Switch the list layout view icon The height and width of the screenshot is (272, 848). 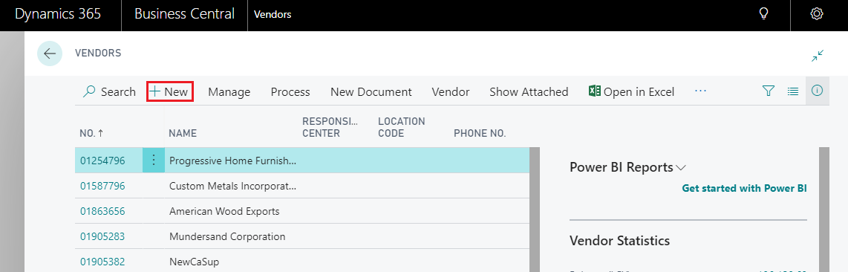pos(793,91)
